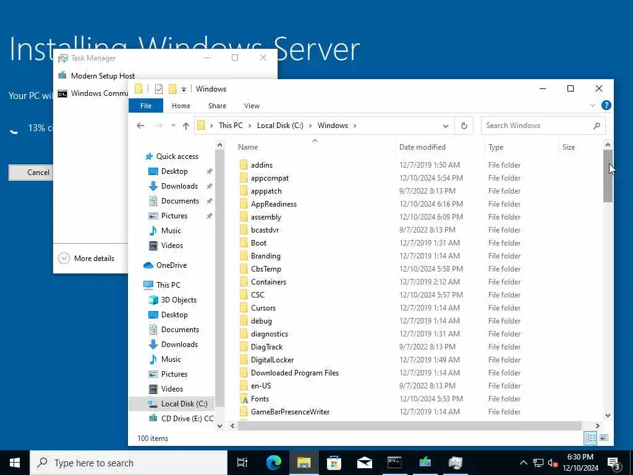The image size is (633, 475).
Task: Open the File menu in Explorer ribbon
Action: 146,106
